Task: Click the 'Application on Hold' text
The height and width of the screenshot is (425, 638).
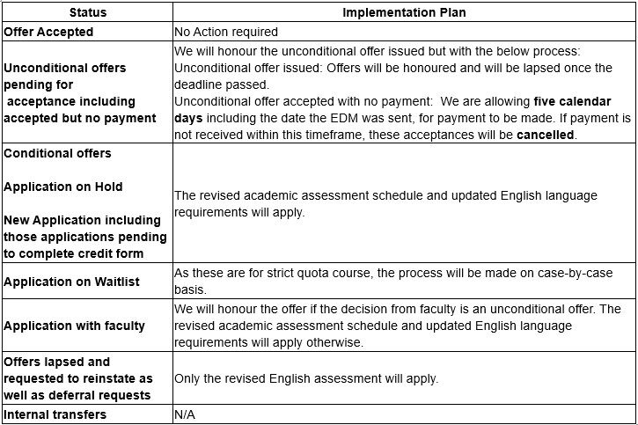Action: pos(63,187)
